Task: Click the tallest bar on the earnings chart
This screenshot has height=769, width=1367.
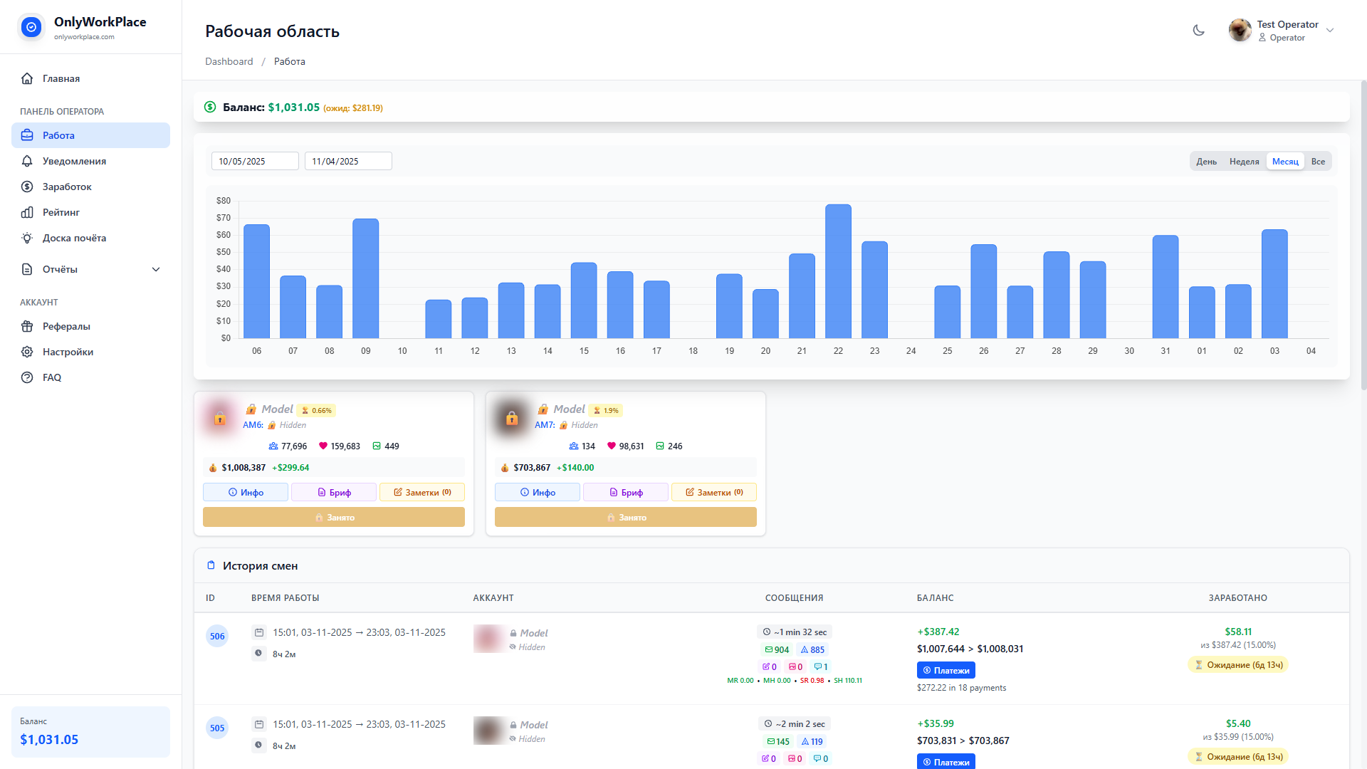Action: coord(838,271)
